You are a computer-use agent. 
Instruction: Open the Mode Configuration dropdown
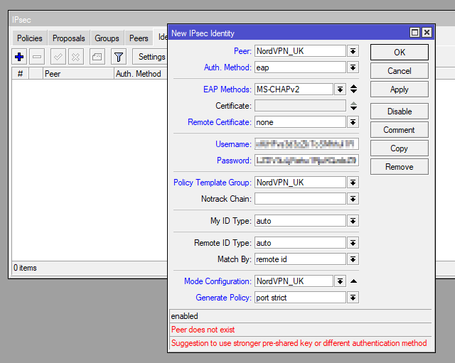click(x=340, y=281)
